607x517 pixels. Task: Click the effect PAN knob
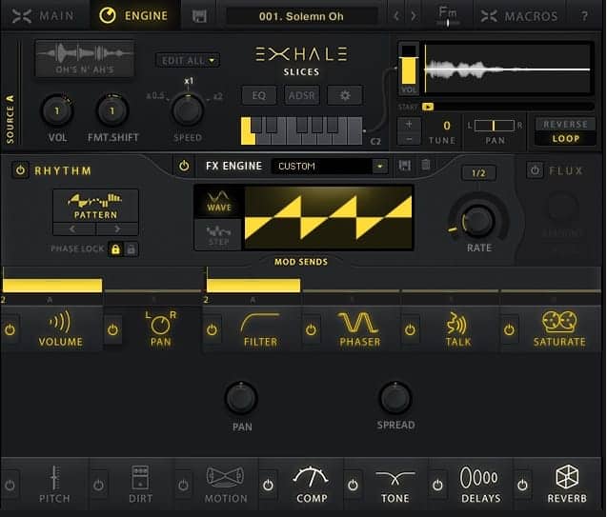point(241,398)
